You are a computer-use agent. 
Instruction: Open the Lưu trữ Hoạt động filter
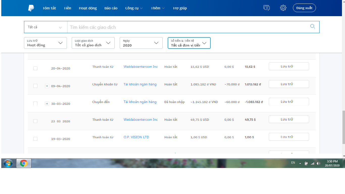pos(45,43)
